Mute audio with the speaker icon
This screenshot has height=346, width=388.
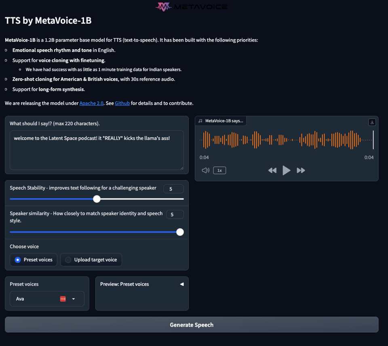205,170
